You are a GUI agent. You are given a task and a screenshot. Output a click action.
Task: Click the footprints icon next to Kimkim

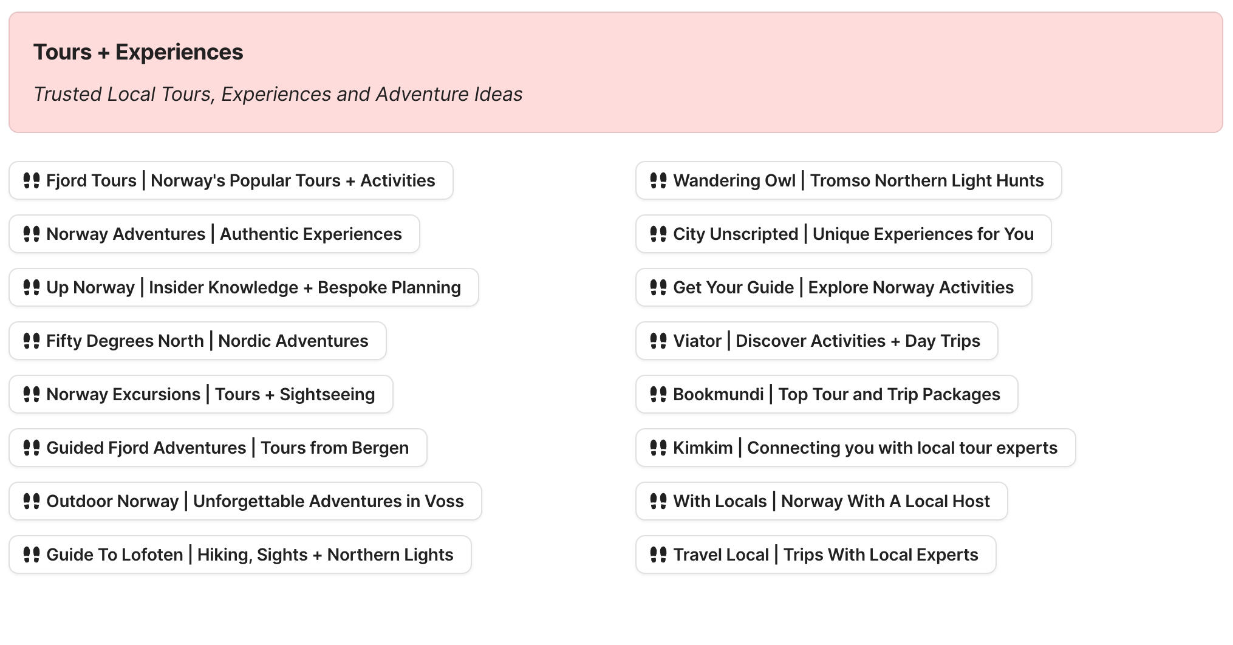coord(658,448)
